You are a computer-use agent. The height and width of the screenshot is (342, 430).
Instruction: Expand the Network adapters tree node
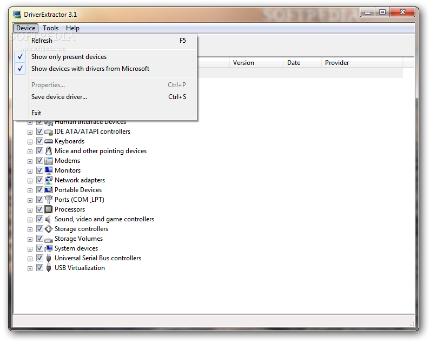coord(30,181)
